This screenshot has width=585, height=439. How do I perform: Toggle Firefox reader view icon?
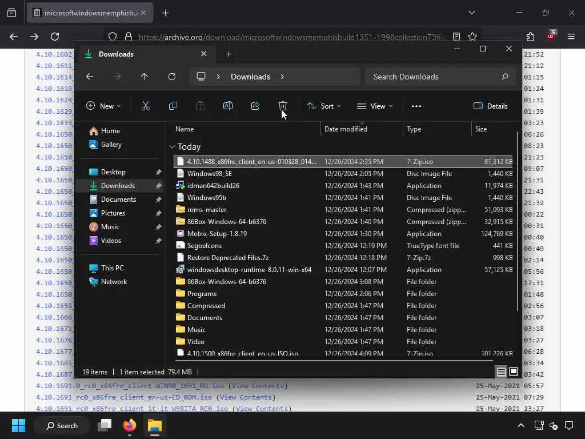tap(456, 37)
